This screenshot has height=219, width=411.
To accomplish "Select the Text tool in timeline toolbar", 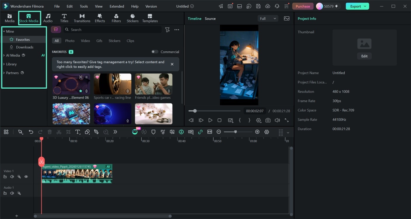I will click(78, 132).
